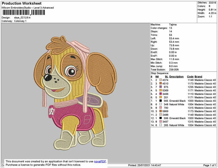Select the purple swatch beside stitch count 975
The height and width of the screenshot is (168, 218).
(161, 87)
